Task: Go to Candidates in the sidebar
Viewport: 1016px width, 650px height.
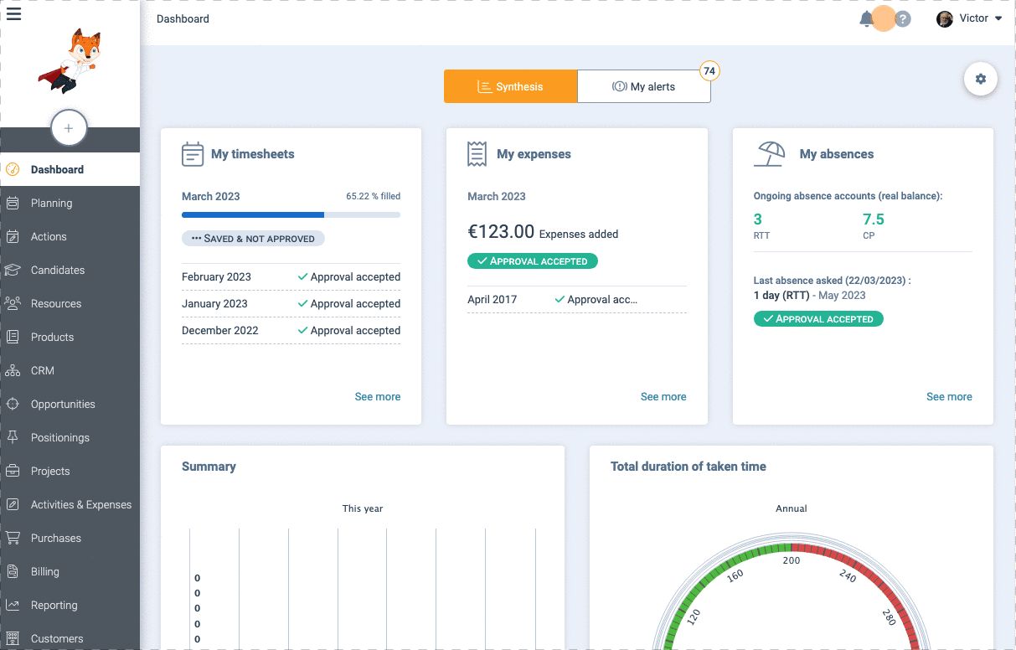Action: (x=70, y=270)
